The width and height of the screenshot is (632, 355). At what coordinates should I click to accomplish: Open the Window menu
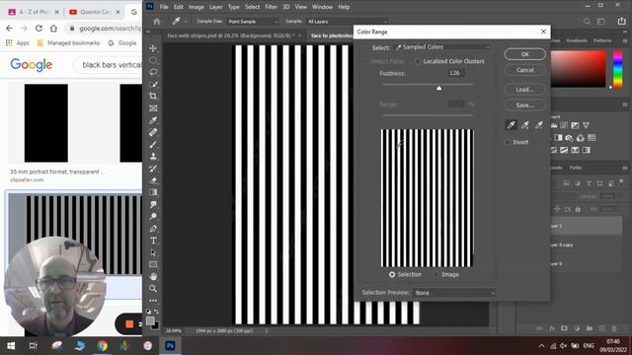pos(322,7)
